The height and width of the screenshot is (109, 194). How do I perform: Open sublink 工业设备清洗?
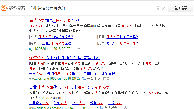click(39, 103)
